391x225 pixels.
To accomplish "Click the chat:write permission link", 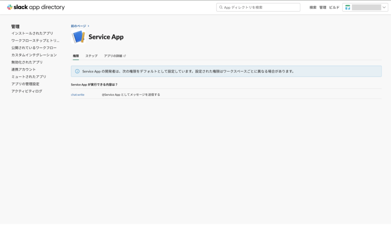I will point(78,95).
